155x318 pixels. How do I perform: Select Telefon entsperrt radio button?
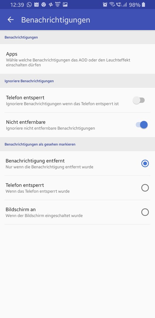click(145, 188)
